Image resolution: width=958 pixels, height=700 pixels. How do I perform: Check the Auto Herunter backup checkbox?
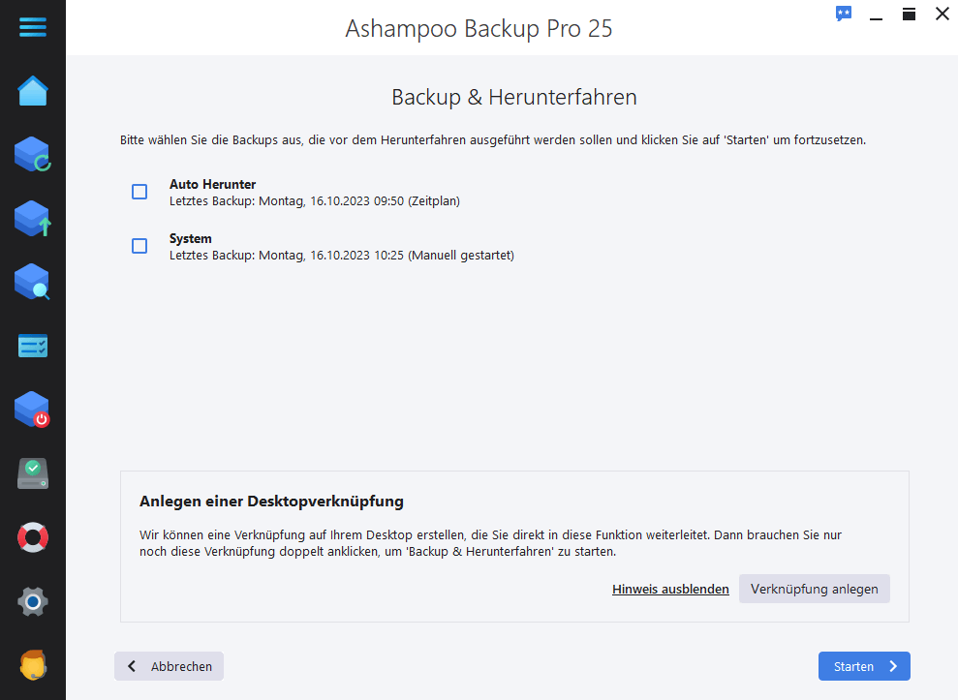139,192
